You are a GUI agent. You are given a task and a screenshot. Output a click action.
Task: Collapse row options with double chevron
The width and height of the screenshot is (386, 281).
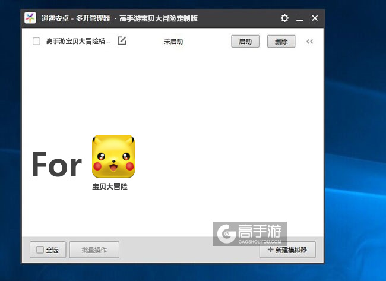pos(309,42)
